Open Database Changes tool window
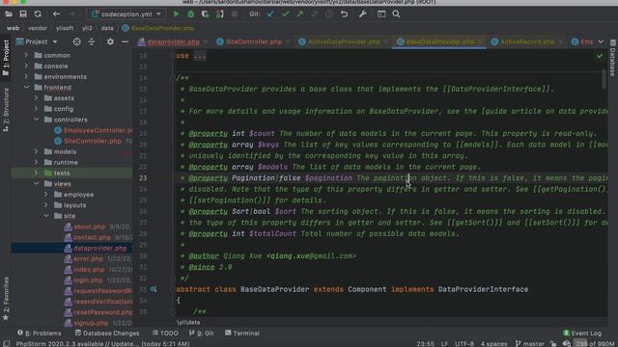Viewport: 618px width, 347px height. [x=107, y=333]
